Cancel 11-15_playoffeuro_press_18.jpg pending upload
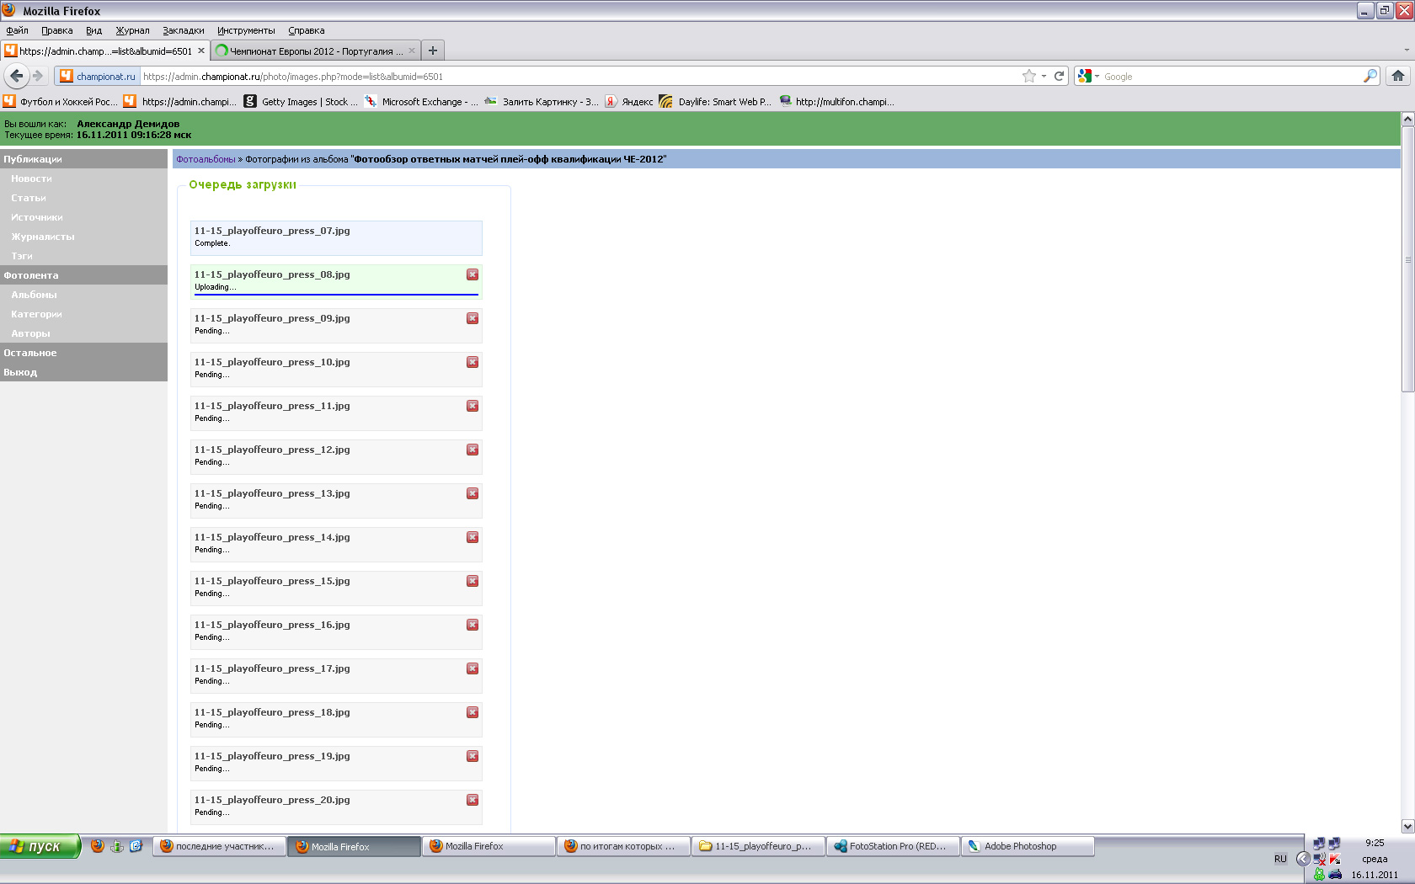The width and height of the screenshot is (1415, 884). 473,712
